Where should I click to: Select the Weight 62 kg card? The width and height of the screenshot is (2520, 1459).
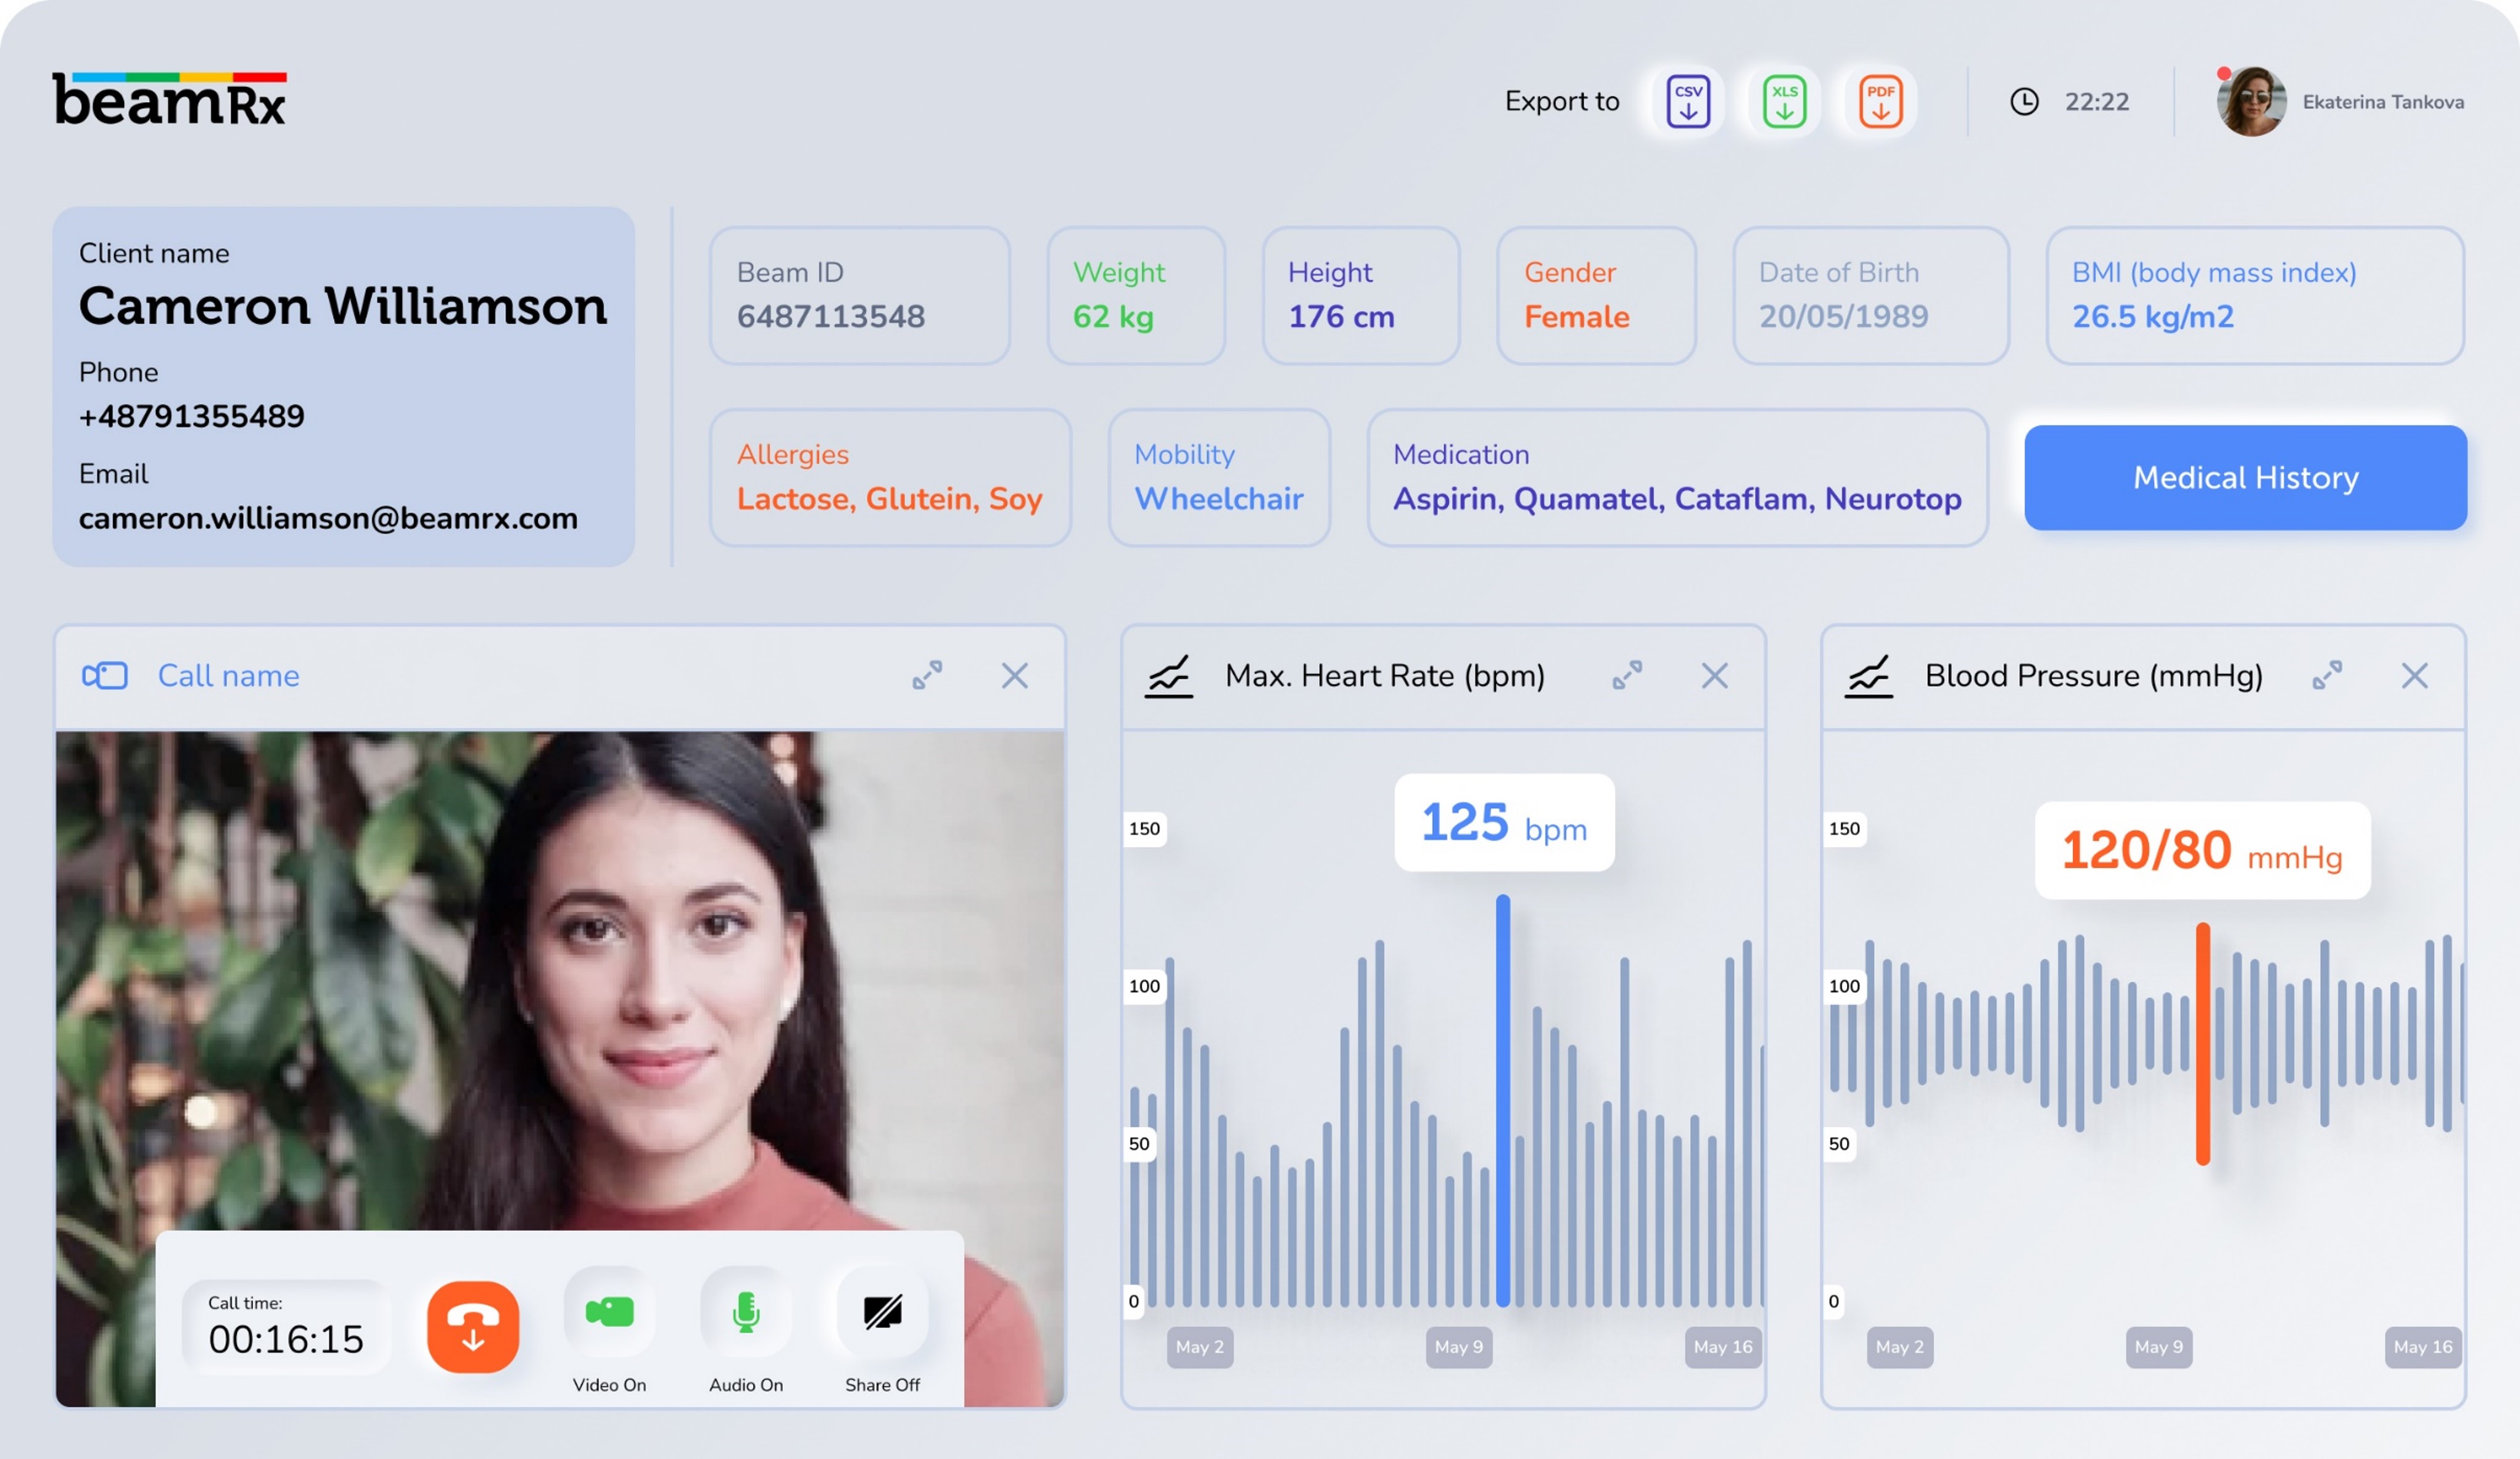pos(1135,295)
